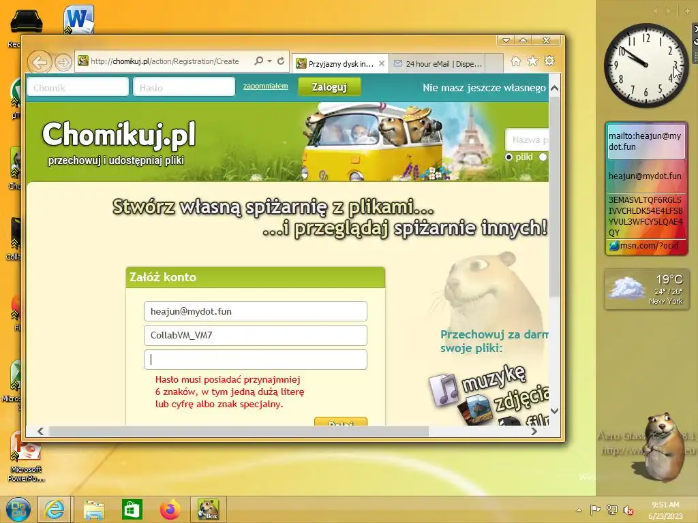Select the Przyjazny dysk in... tab

(340, 63)
